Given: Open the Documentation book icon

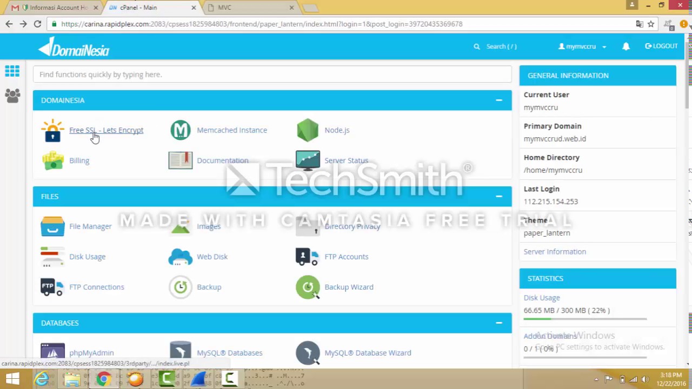Looking at the screenshot, I should point(181,160).
